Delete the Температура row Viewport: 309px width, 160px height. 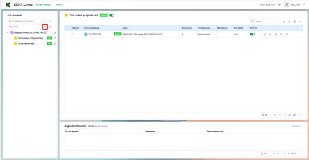coord(286,34)
